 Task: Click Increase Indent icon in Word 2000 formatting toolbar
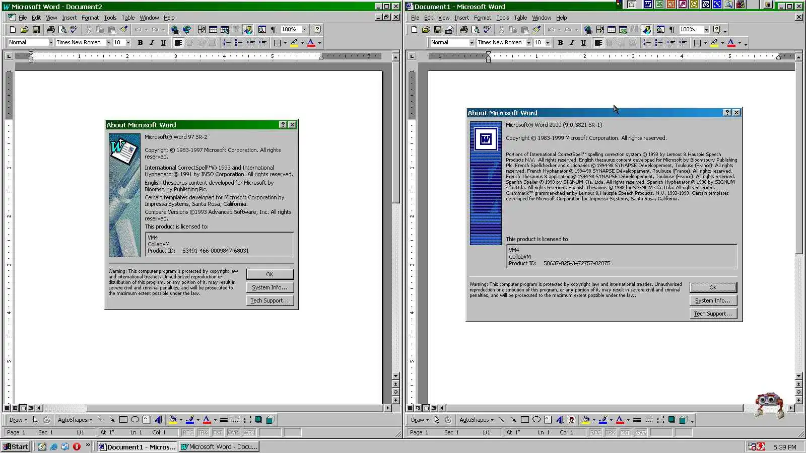(683, 43)
